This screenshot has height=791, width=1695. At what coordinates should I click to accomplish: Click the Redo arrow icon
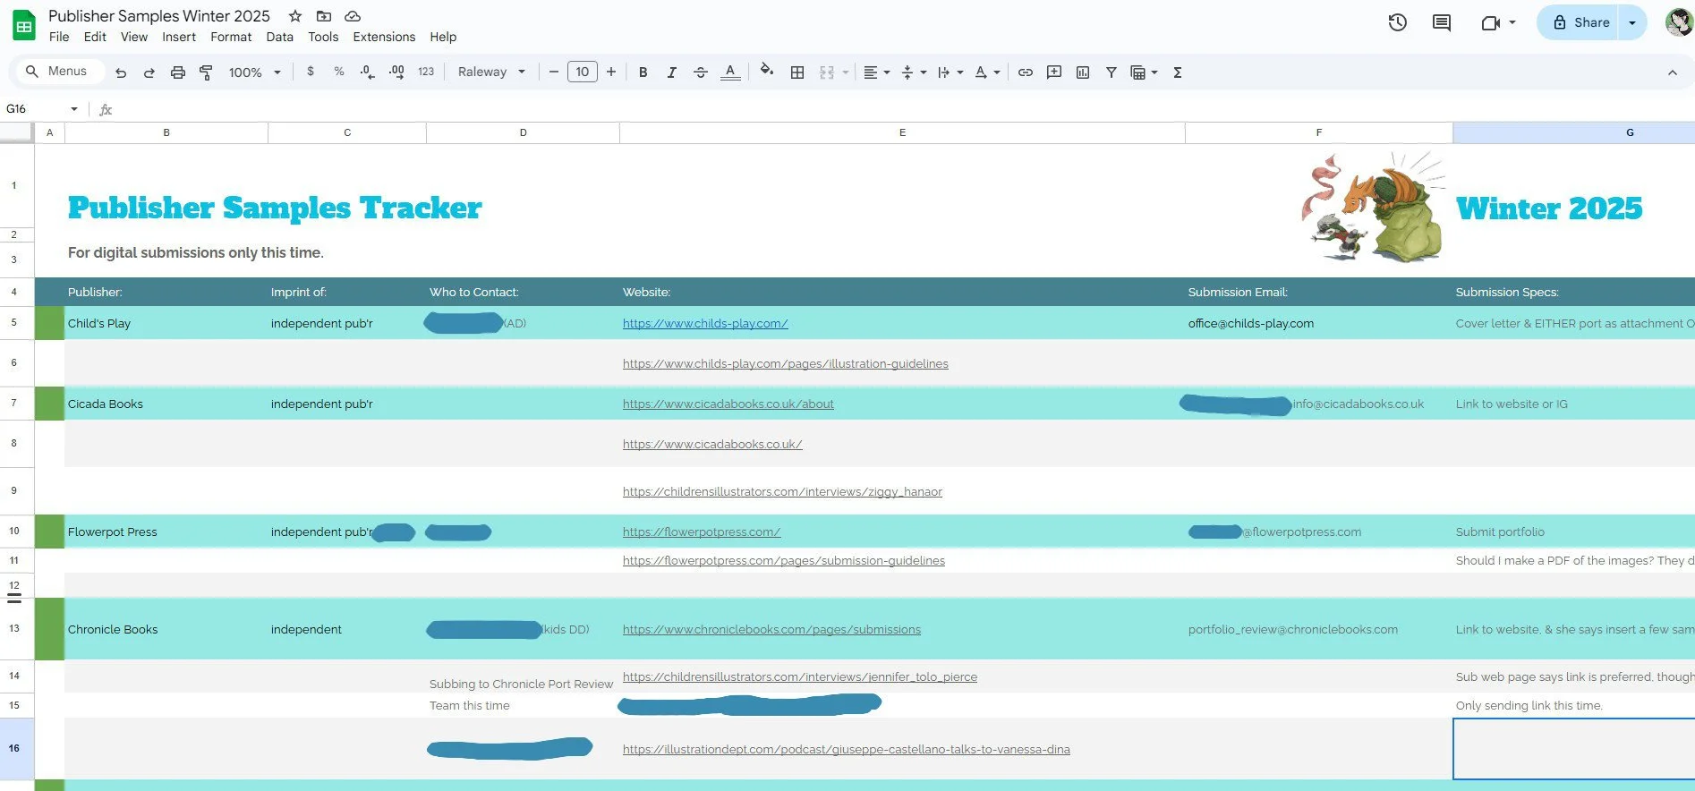click(x=149, y=72)
